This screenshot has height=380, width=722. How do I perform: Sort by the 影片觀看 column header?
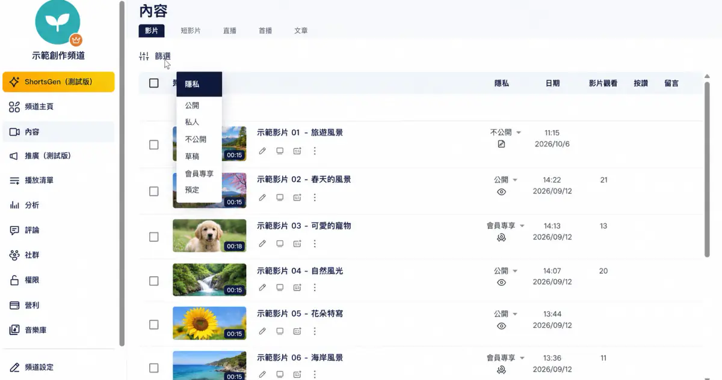point(603,83)
